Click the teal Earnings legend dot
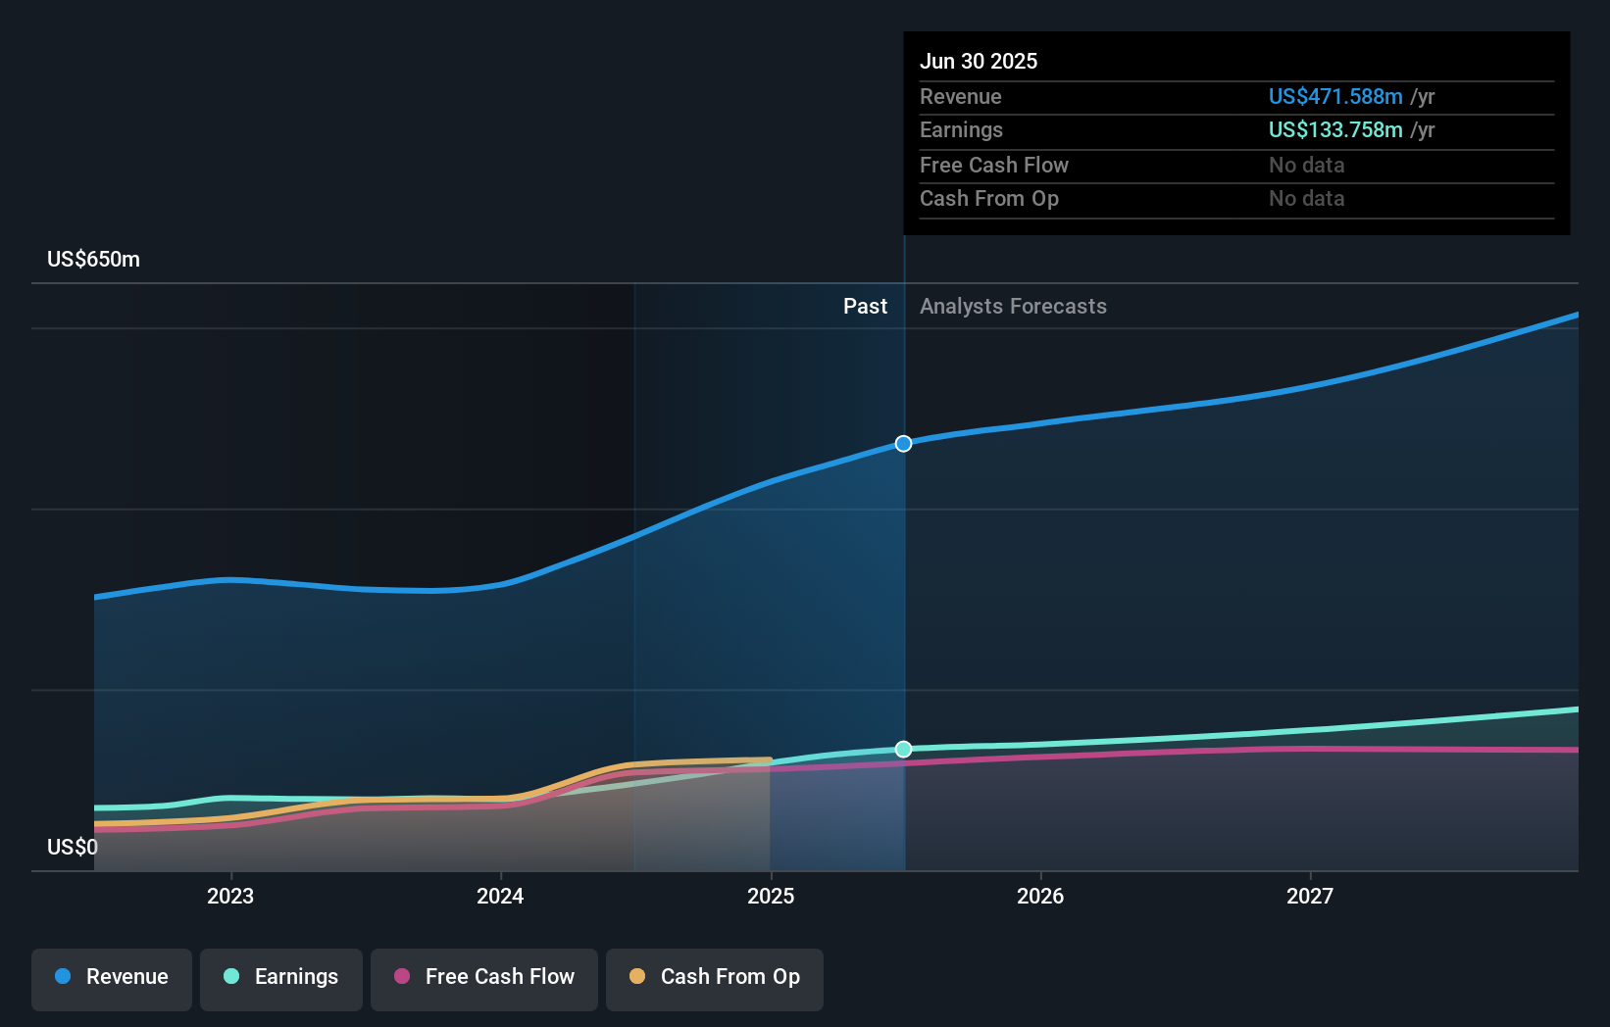Screen dimensions: 1610x1027 click(x=230, y=977)
